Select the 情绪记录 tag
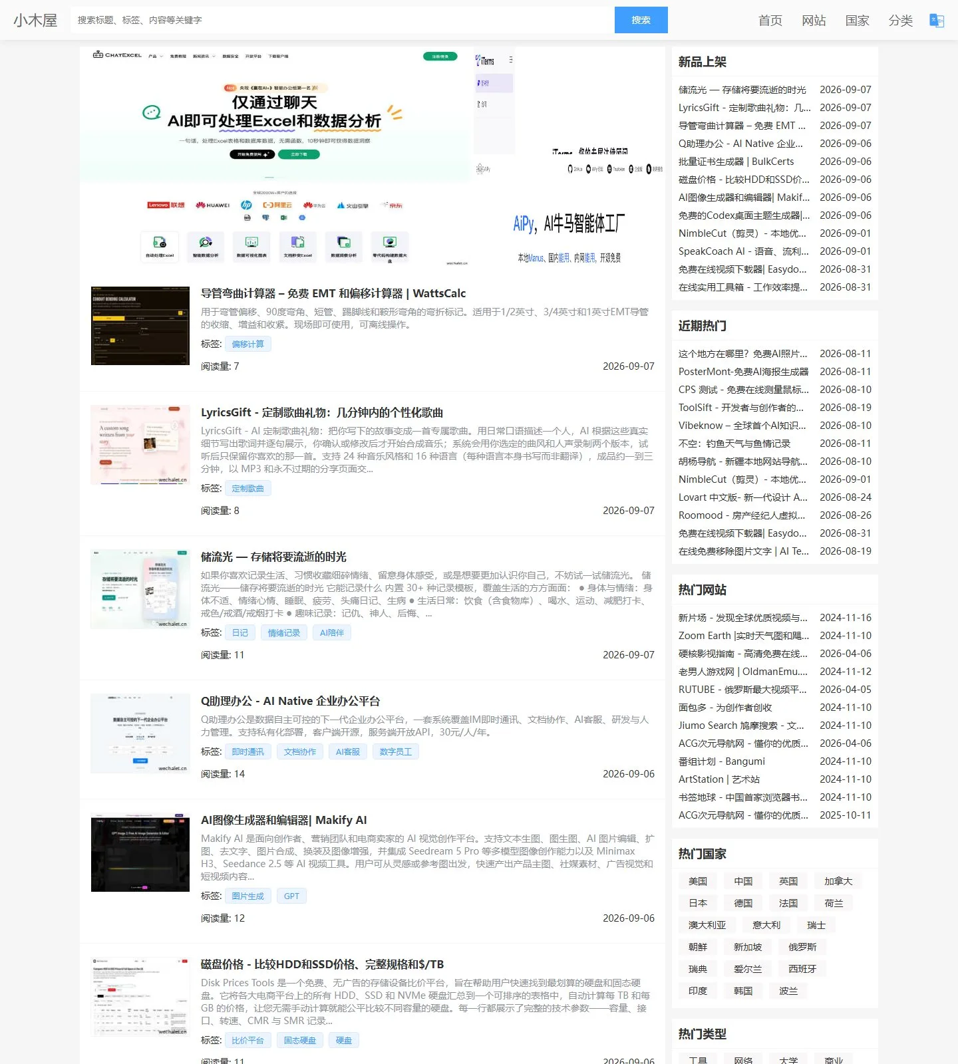Image resolution: width=958 pixels, height=1064 pixels. 284,632
